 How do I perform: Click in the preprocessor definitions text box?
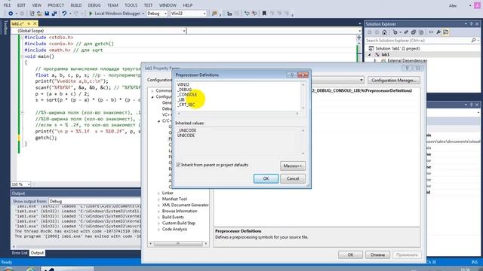coord(238,96)
